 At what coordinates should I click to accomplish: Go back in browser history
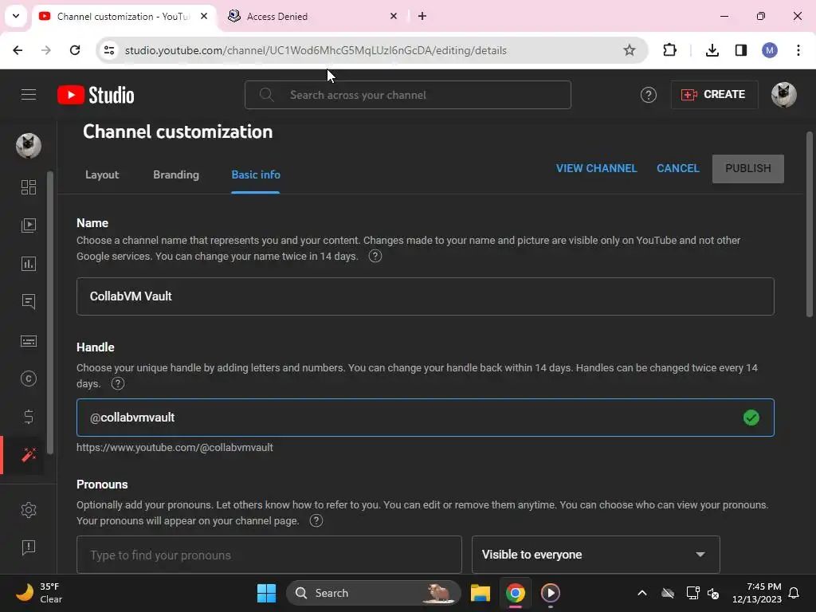coord(18,50)
